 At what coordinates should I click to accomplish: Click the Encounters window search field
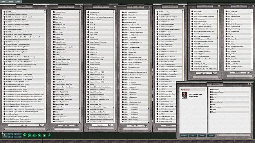click(x=136, y=129)
